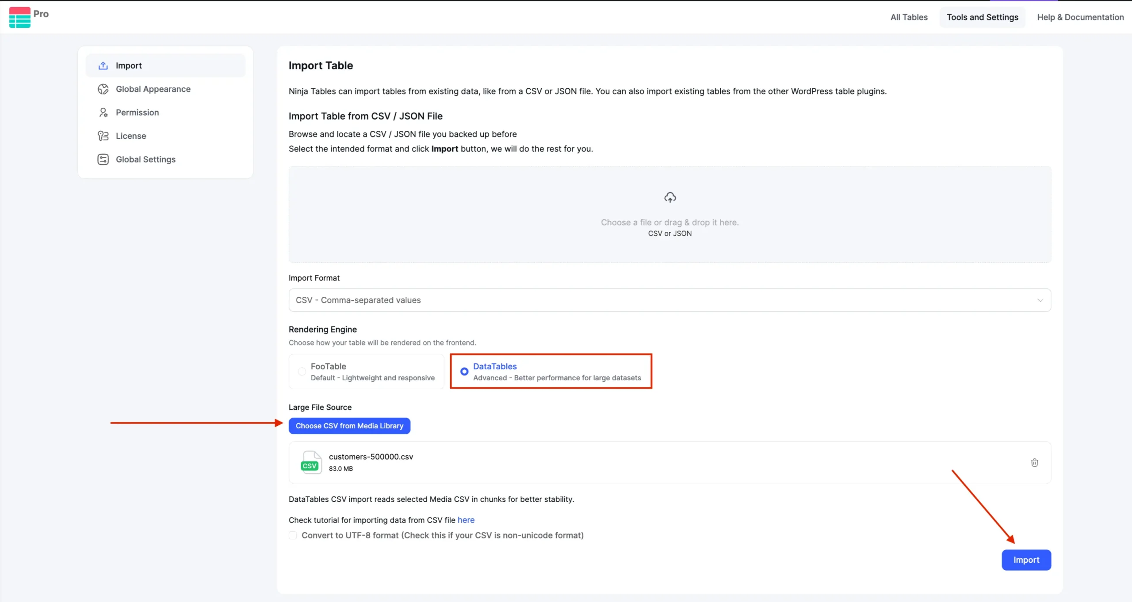Click the Permission user icon

[x=103, y=112]
